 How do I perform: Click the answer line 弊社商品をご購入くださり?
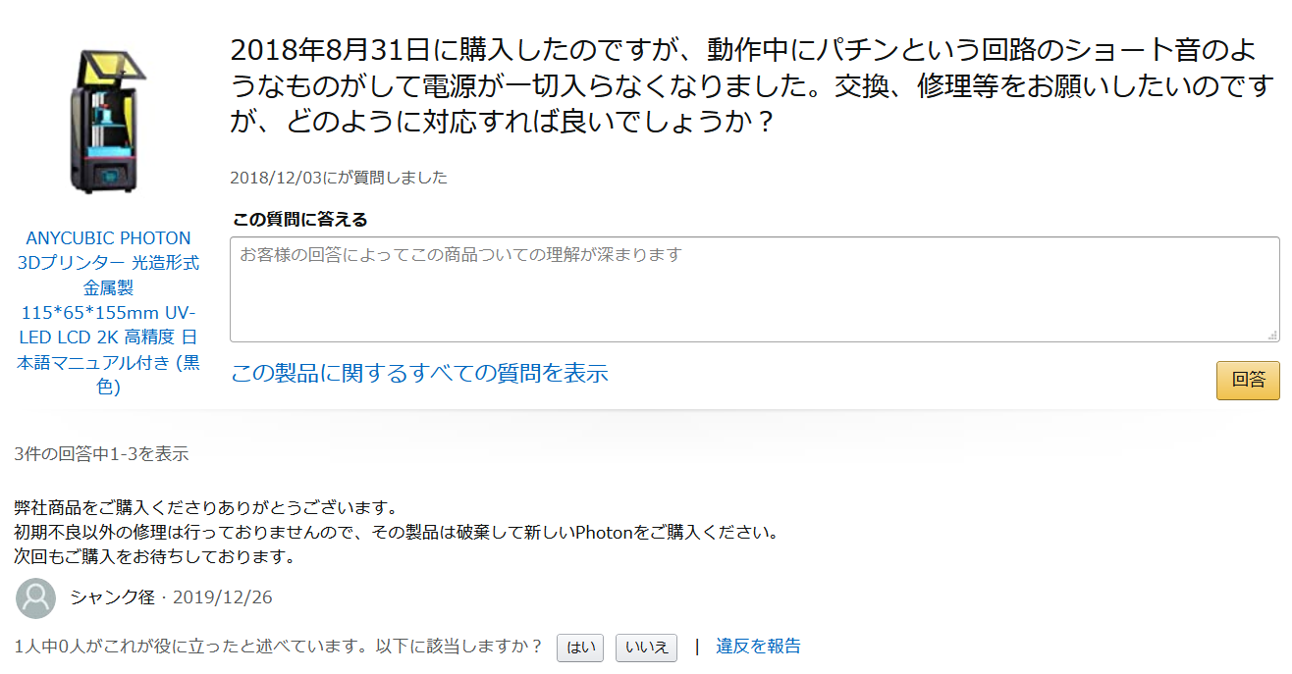tap(206, 508)
